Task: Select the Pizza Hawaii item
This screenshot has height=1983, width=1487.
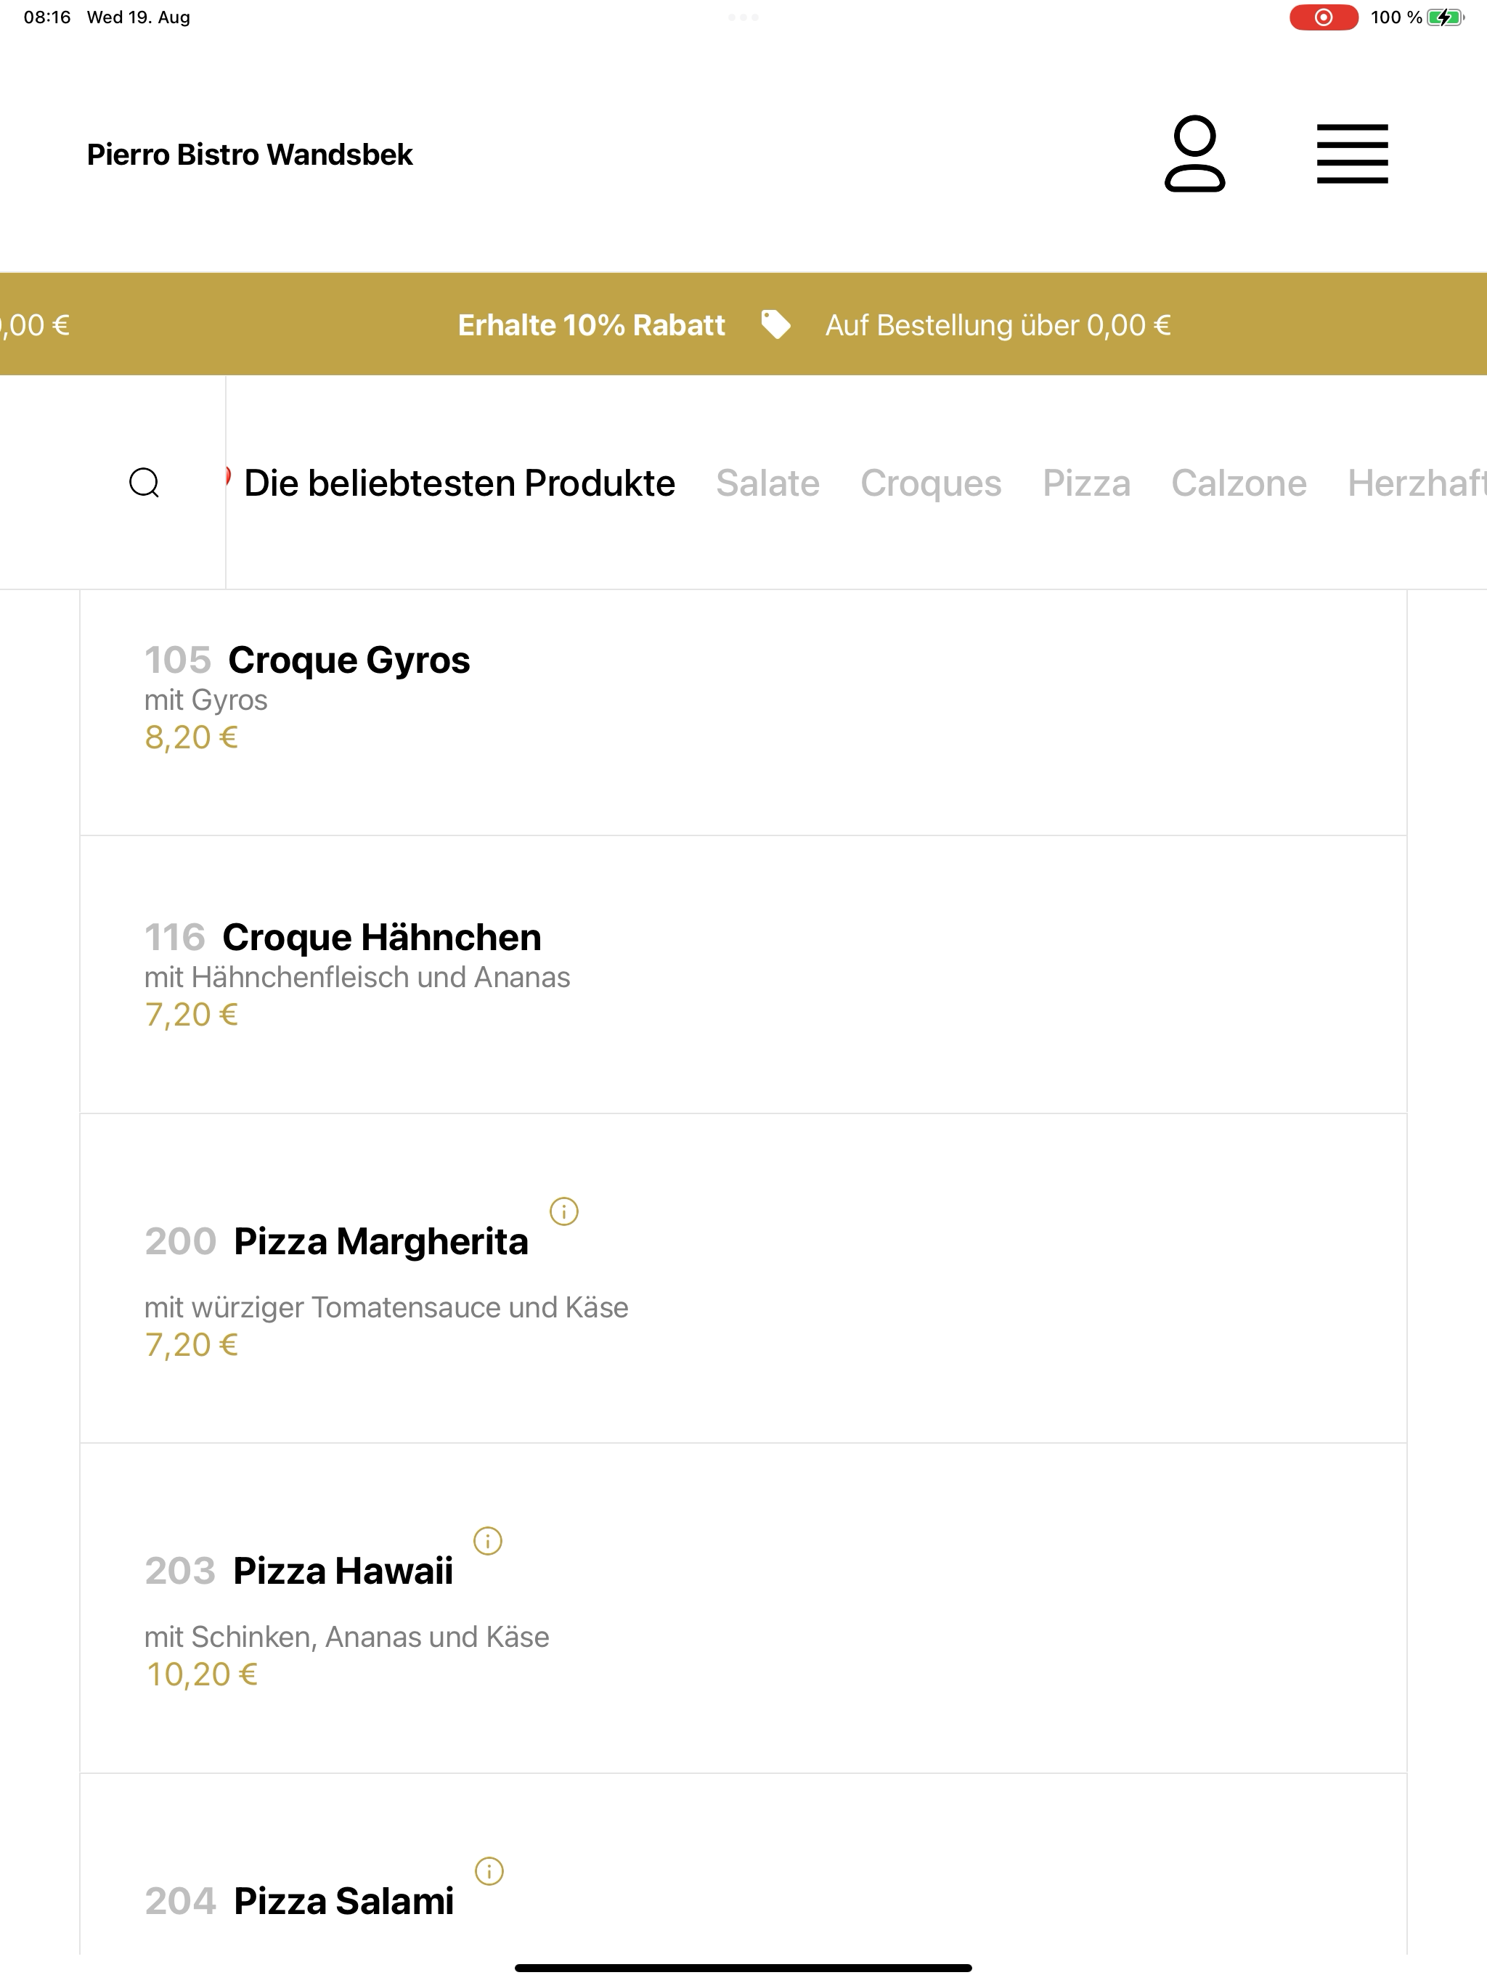Action: pyautogui.click(x=743, y=1608)
